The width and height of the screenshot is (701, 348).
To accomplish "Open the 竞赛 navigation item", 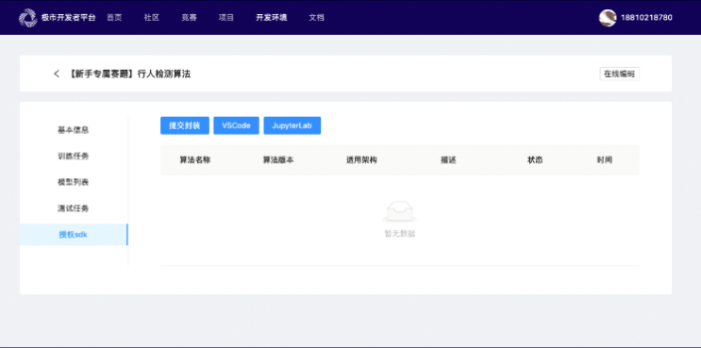I will (x=189, y=18).
